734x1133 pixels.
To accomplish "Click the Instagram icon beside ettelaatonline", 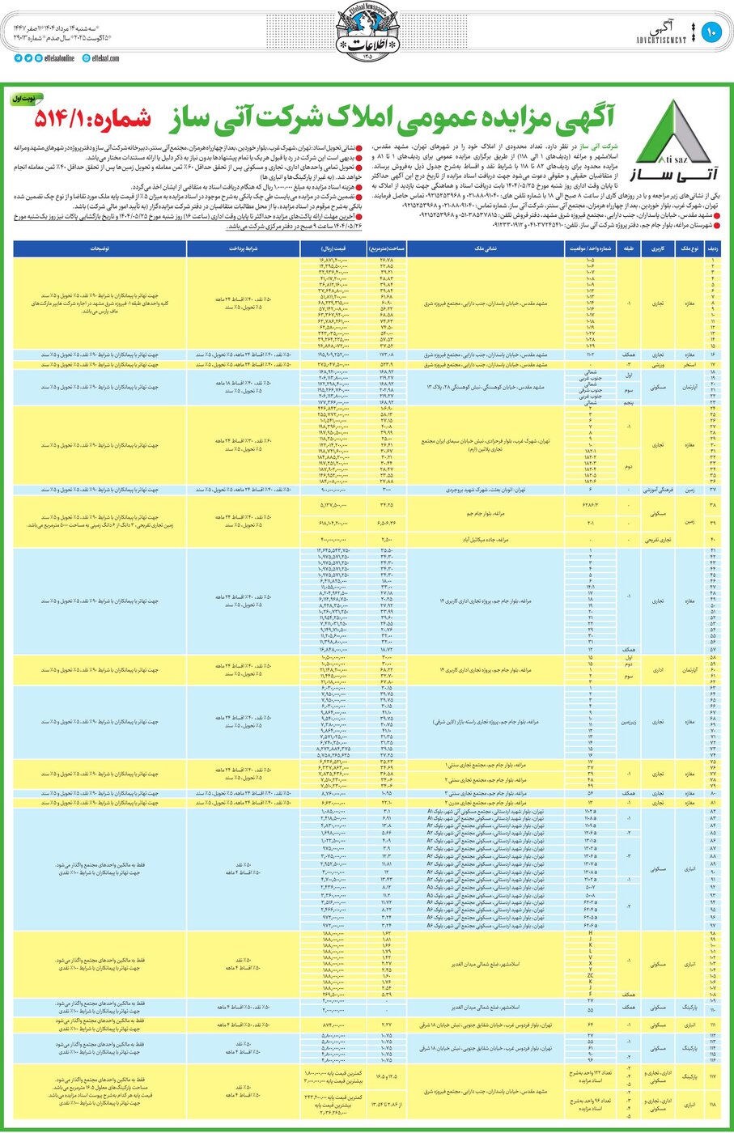I will (37, 59).
